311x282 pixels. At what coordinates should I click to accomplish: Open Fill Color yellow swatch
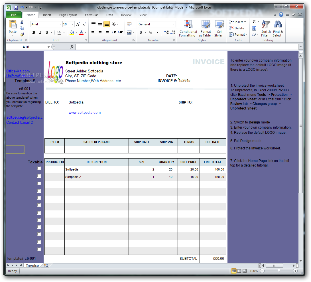(72, 32)
